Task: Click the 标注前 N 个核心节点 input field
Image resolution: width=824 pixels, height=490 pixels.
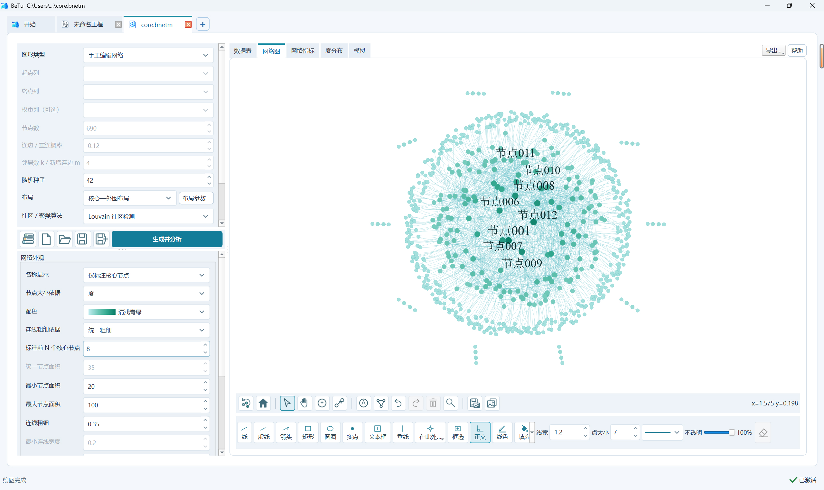Action: [x=146, y=349]
